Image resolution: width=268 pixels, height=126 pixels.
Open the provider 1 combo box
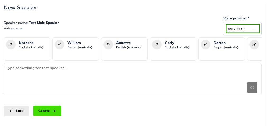point(243,29)
